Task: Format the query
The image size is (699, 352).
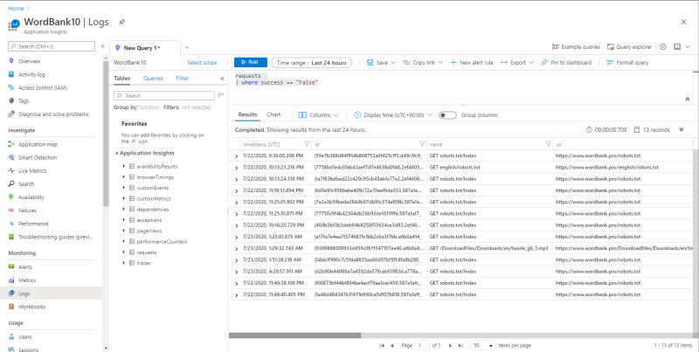Action: (x=627, y=63)
